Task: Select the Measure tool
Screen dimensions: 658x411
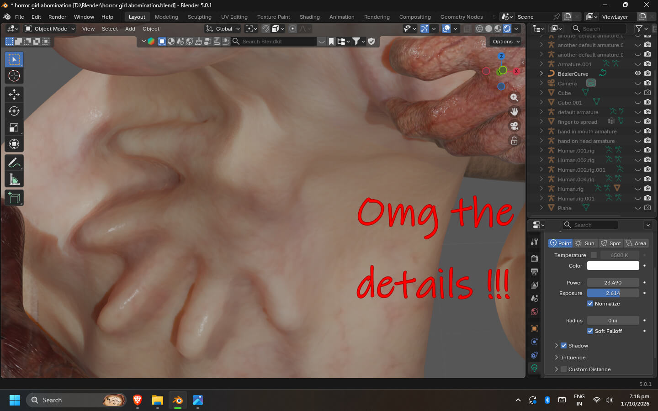Action: click(x=14, y=179)
